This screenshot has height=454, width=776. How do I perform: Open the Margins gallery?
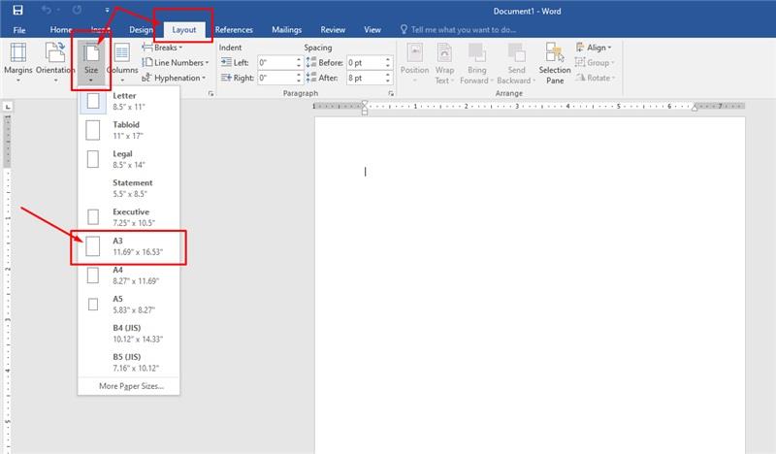(18, 64)
